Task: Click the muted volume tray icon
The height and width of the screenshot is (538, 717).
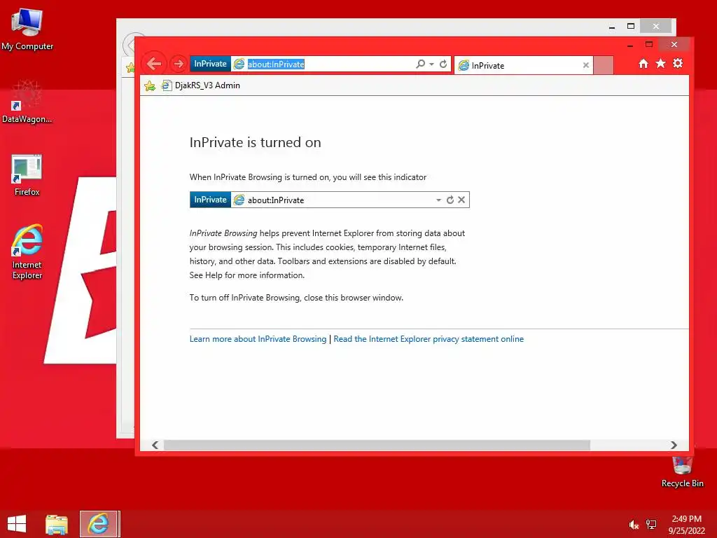Action: 634,525
